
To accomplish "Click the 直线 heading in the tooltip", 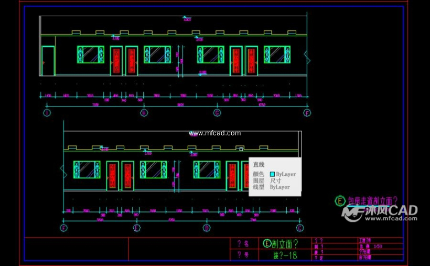I will coord(259,165).
